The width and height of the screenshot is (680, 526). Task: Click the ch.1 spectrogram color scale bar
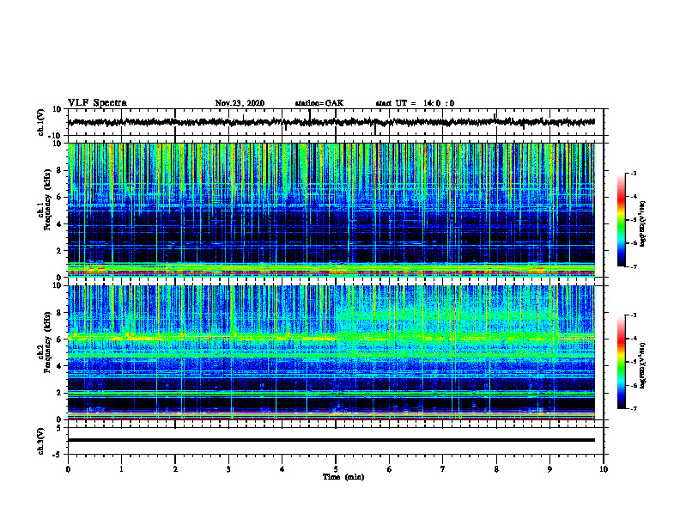coord(621,220)
